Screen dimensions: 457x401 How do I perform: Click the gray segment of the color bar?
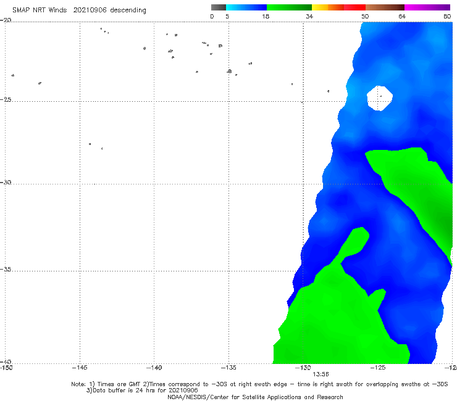[219, 7]
